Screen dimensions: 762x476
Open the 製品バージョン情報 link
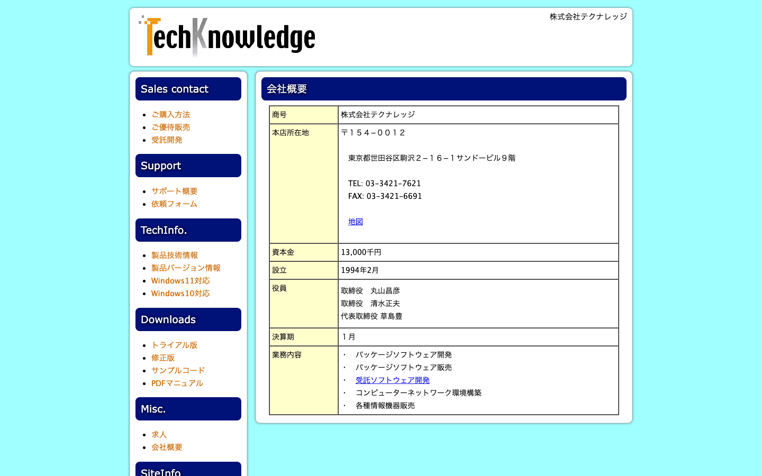(x=186, y=268)
